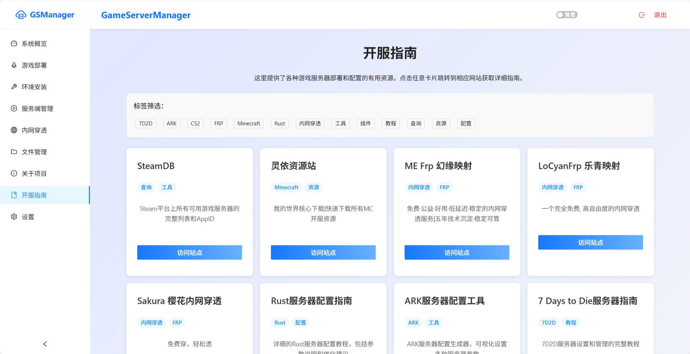Filter by the Rust tag chip

(x=280, y=123)
